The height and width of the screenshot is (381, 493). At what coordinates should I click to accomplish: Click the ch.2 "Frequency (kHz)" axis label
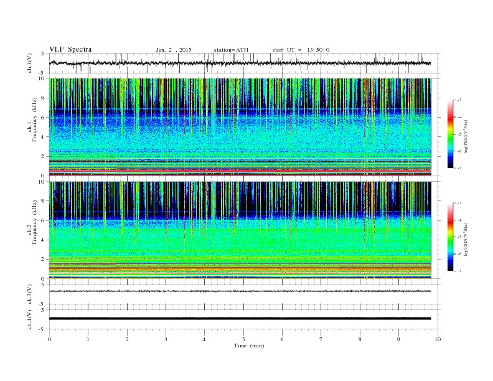pos(35,222)
